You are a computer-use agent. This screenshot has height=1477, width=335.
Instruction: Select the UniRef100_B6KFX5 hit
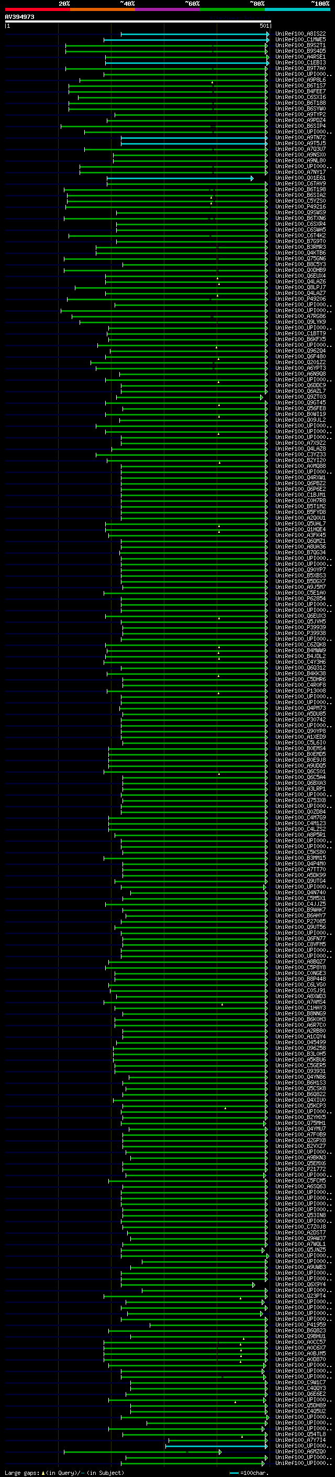[x=300, y=339]
